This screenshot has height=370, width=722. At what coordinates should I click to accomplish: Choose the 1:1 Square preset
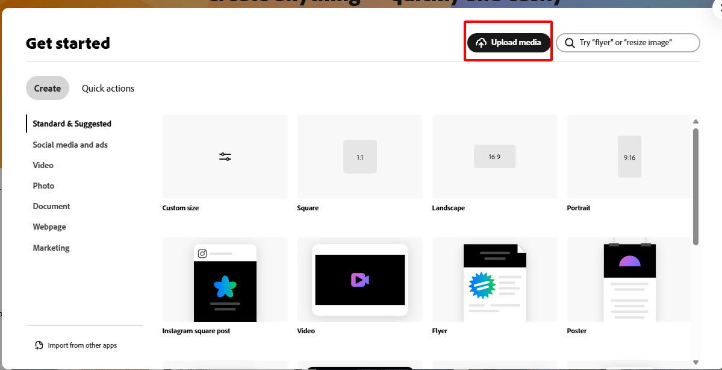[359, 157]
